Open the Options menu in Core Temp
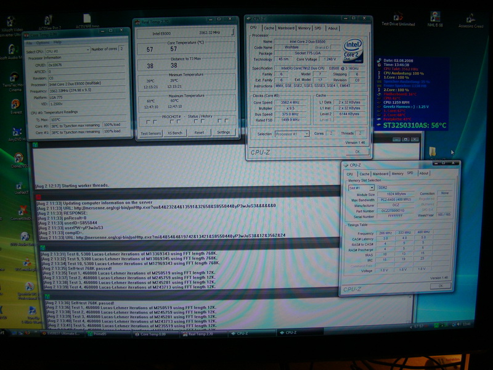The width and height of the screenshot is (493, 370). pyautogui.click(x=43, y=43)
